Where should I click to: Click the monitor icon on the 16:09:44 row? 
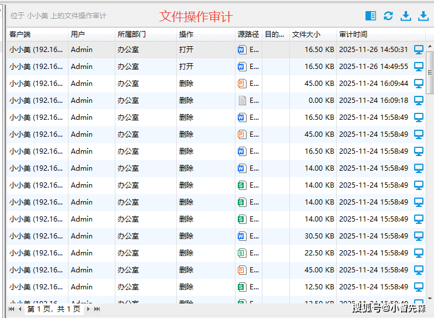419,84
